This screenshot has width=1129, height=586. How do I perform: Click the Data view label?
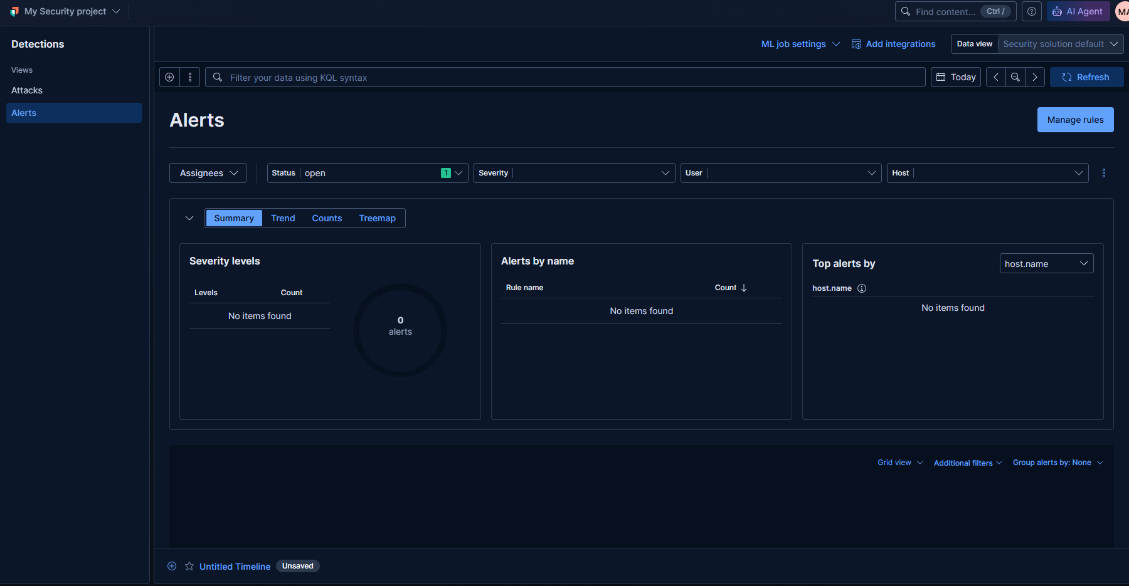[x=975, y=44]
